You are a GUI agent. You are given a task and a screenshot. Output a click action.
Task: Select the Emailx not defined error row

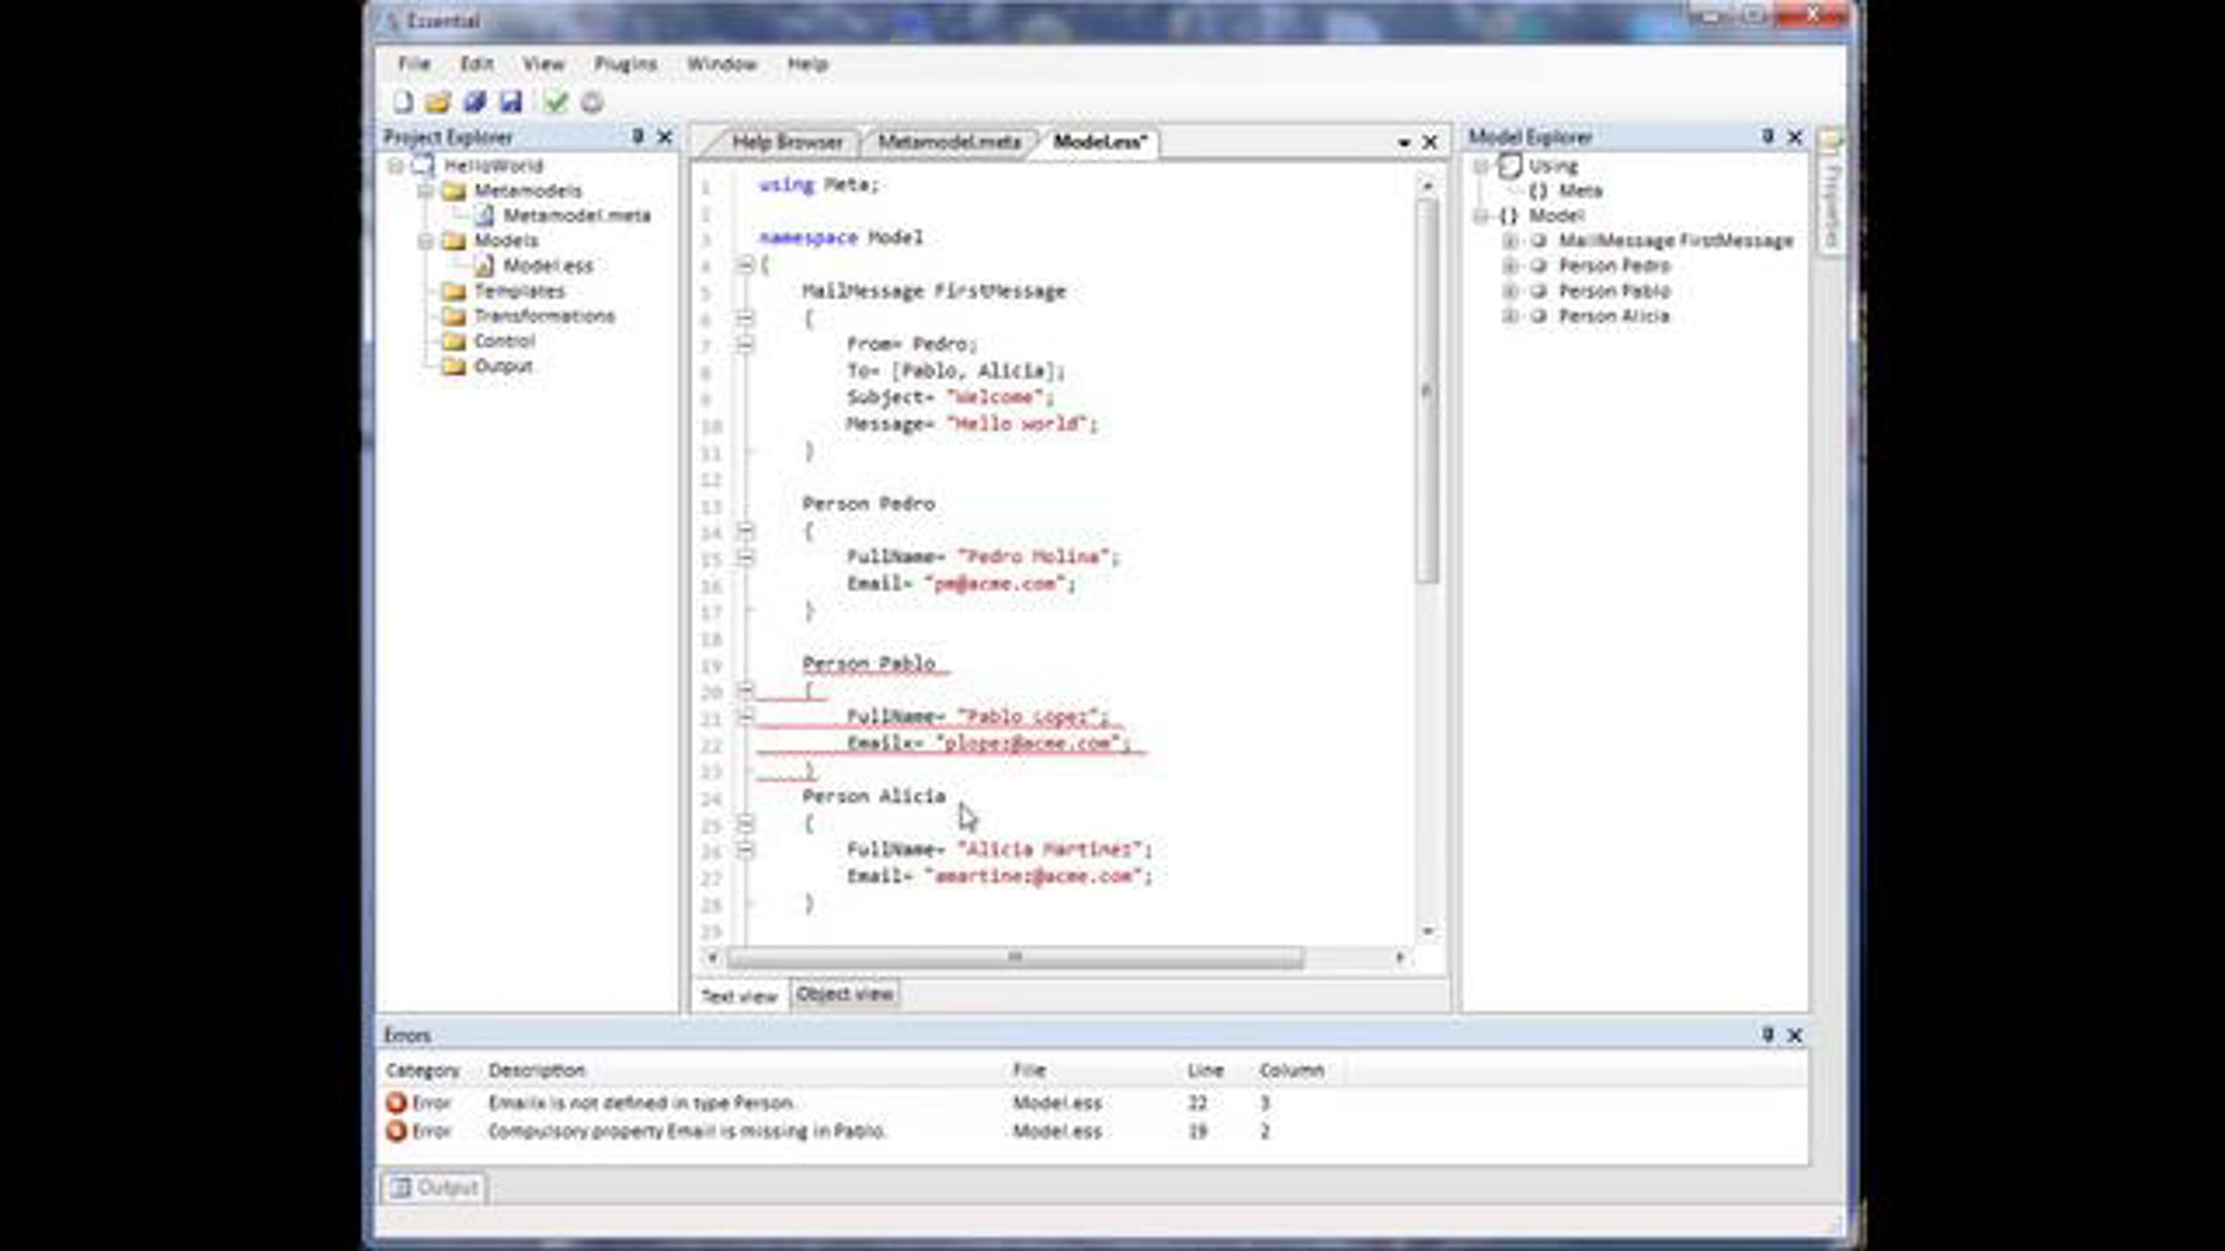pyautogui.click(x=641, y=1103)
